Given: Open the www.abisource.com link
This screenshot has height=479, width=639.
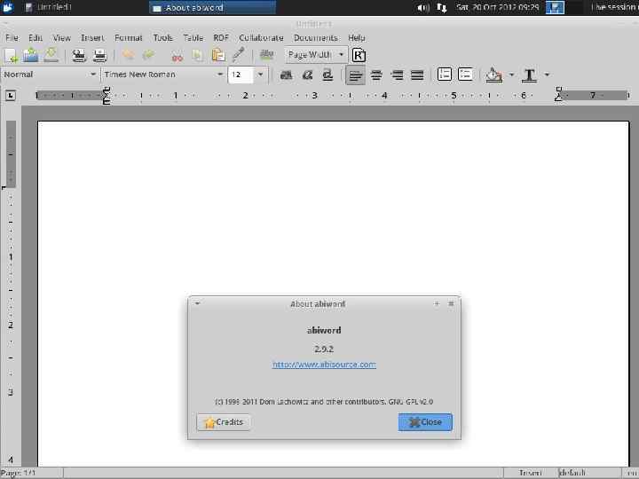Looking at the screenshot, I should coord(325,365).
